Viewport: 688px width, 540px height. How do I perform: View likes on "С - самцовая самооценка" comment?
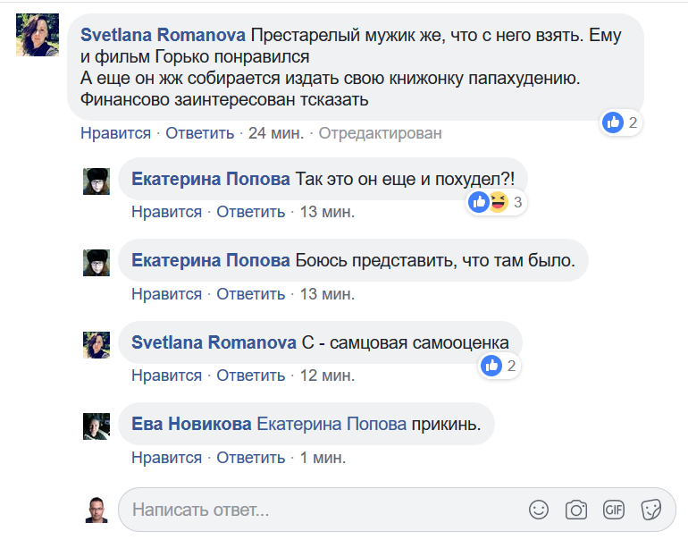click(499, 365)
